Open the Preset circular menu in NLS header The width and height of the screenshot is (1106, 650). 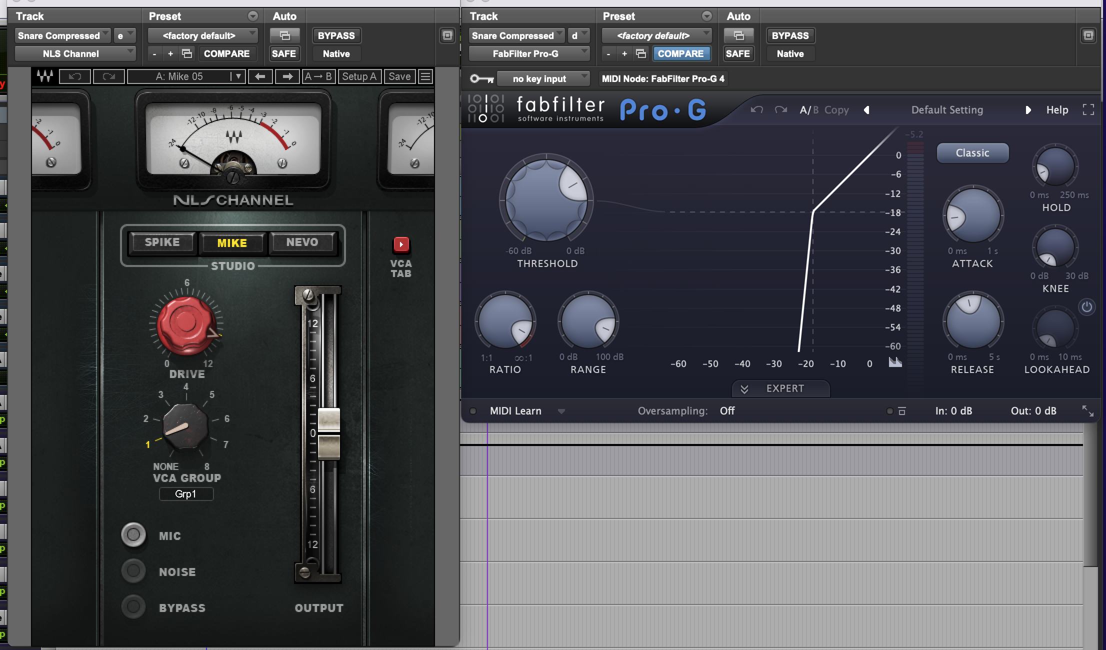(x=253, y=16)
